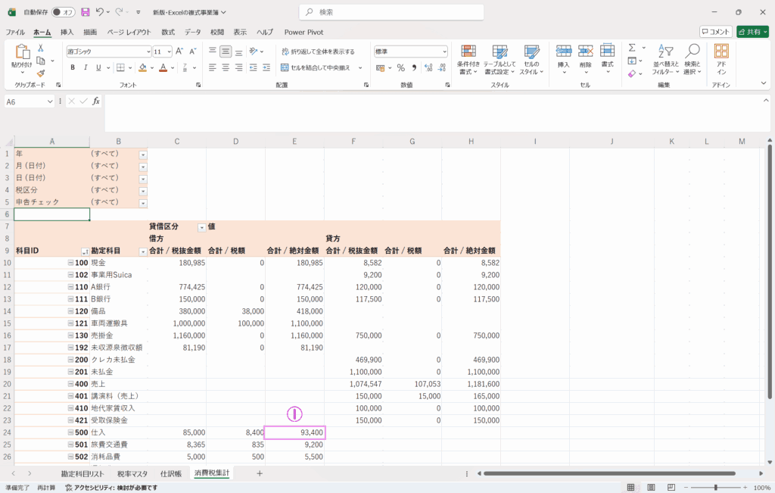Image resolution: width=775 pixels, height=493 pixels.
Task: Select the center align icon
Action: pyautogui.click(x=226, y=67)
